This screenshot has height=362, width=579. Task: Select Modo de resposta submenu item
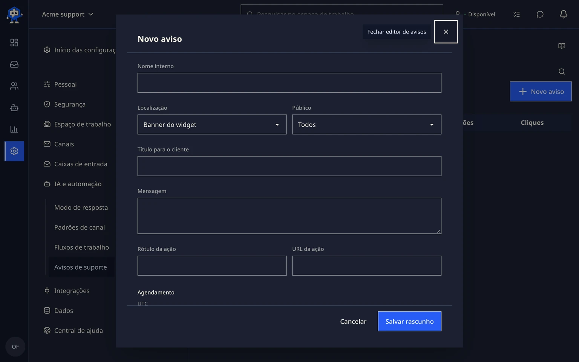(81, 207)
